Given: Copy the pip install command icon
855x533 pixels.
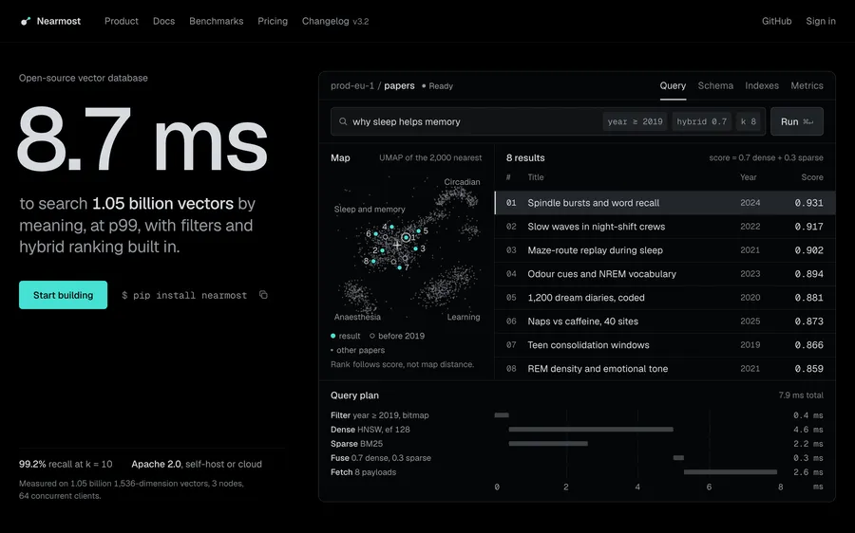Looking at the screenshot, I should coord(263,295).
